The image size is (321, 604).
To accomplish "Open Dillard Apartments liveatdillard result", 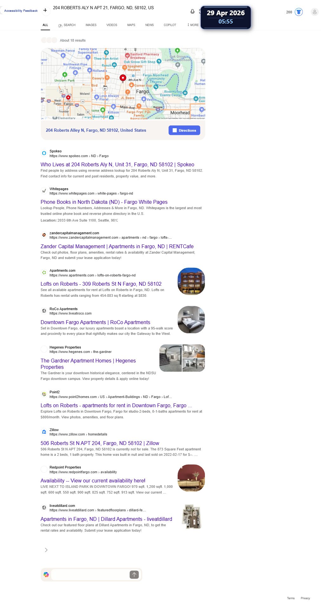I will pyautogui.click(x=106, y=519).
